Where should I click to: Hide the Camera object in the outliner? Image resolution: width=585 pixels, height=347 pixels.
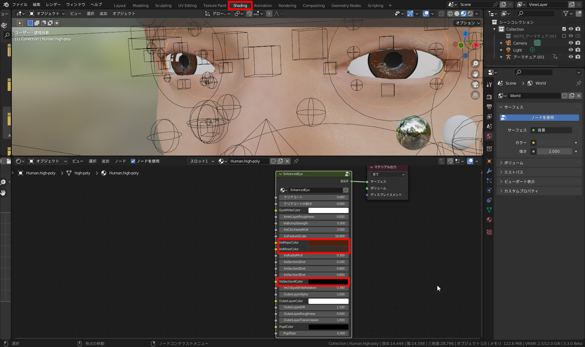point(570,42)
